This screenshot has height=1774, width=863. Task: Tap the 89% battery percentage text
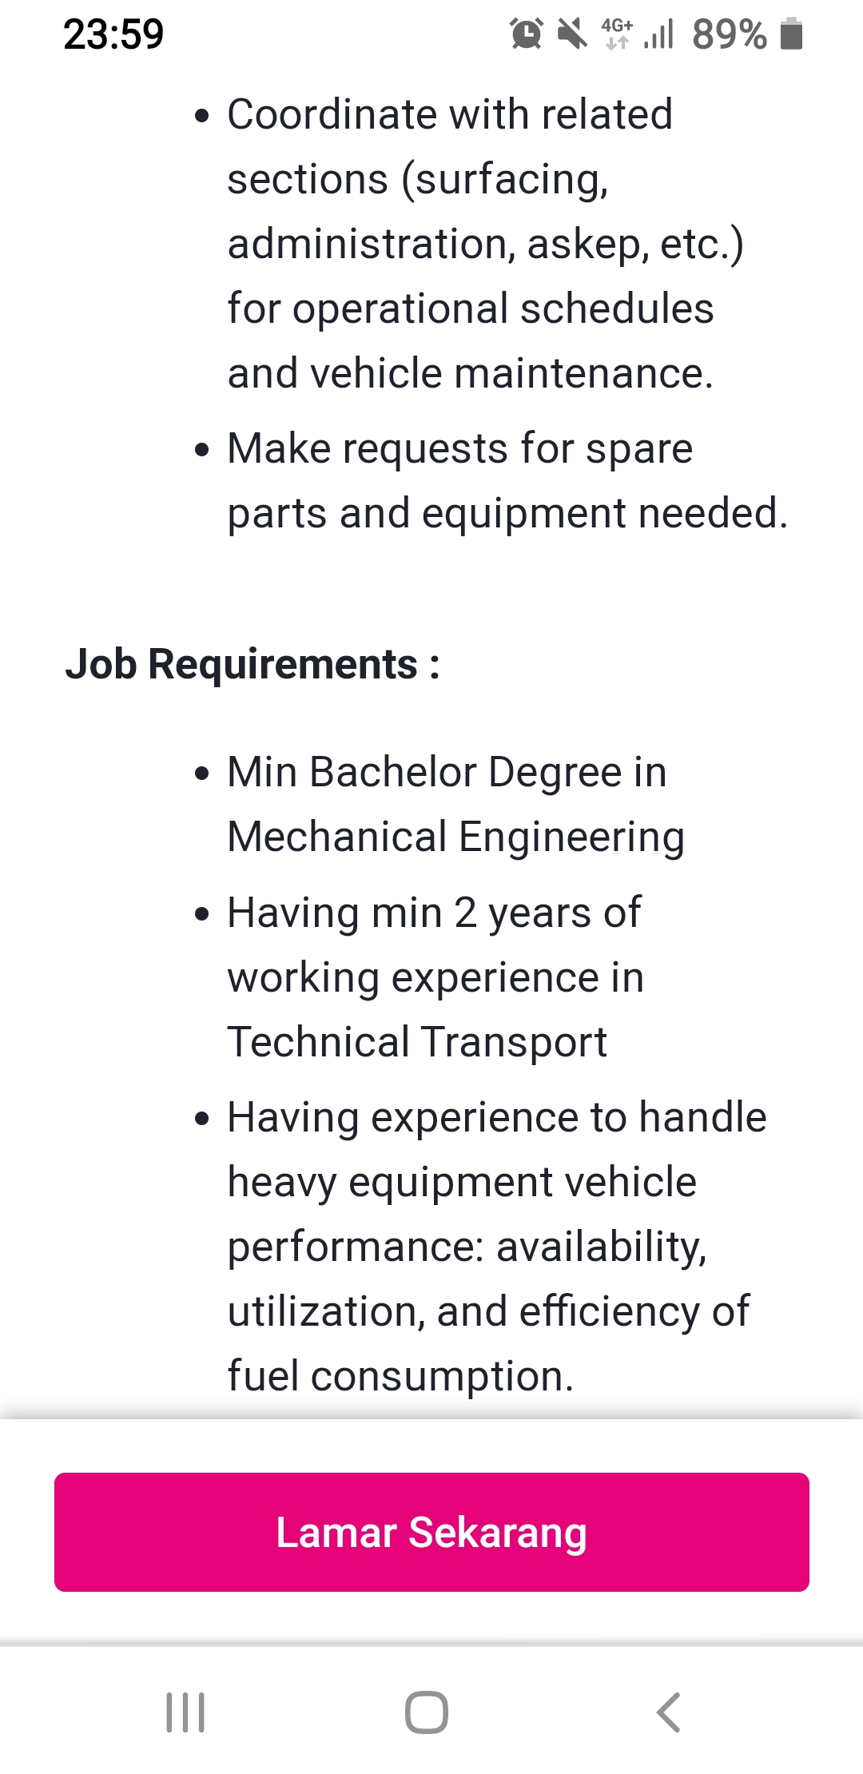point(729,34)
